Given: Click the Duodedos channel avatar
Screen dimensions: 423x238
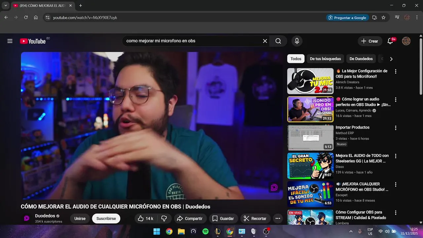Looking at the screenshot, I should 27,218.
